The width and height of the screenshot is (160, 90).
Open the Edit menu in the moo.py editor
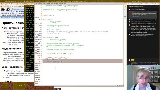[44, 4]
